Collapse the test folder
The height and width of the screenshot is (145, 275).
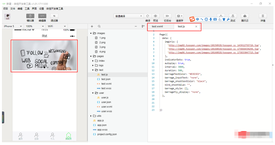[x=93, y=70]
